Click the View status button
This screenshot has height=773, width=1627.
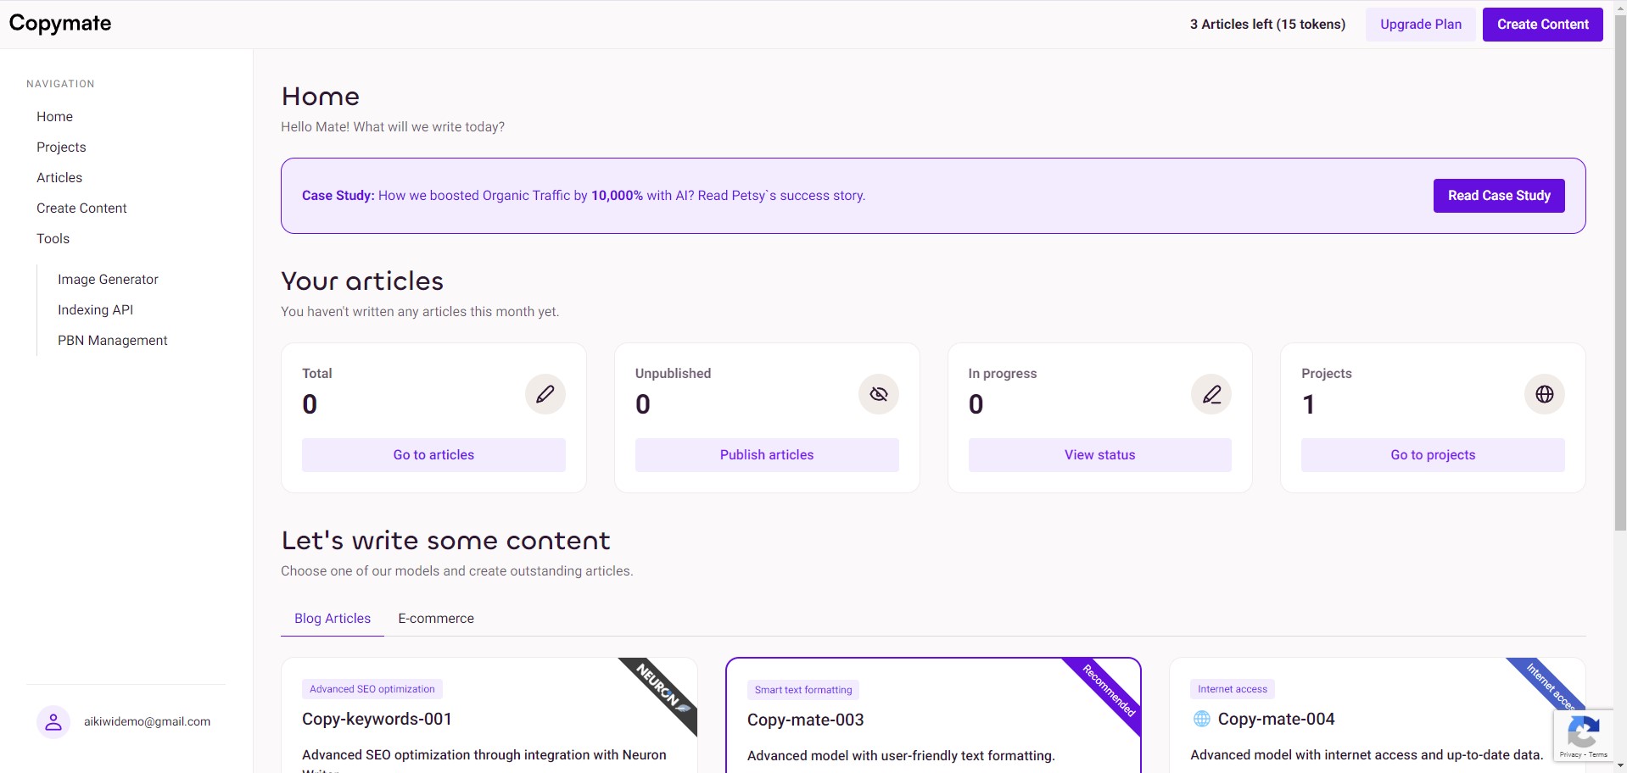[x=1100, y=455]
